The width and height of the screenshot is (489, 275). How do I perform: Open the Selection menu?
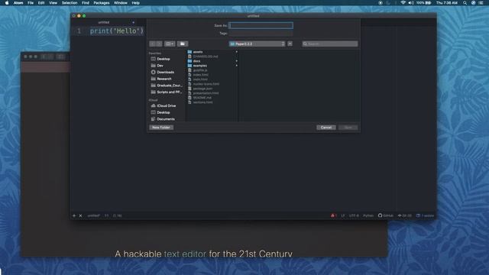[x=70, y=3]
